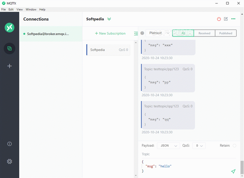Screen dimensions: 244x178
Task: Disconnect using the red power icon
Action: click(219, 19)
